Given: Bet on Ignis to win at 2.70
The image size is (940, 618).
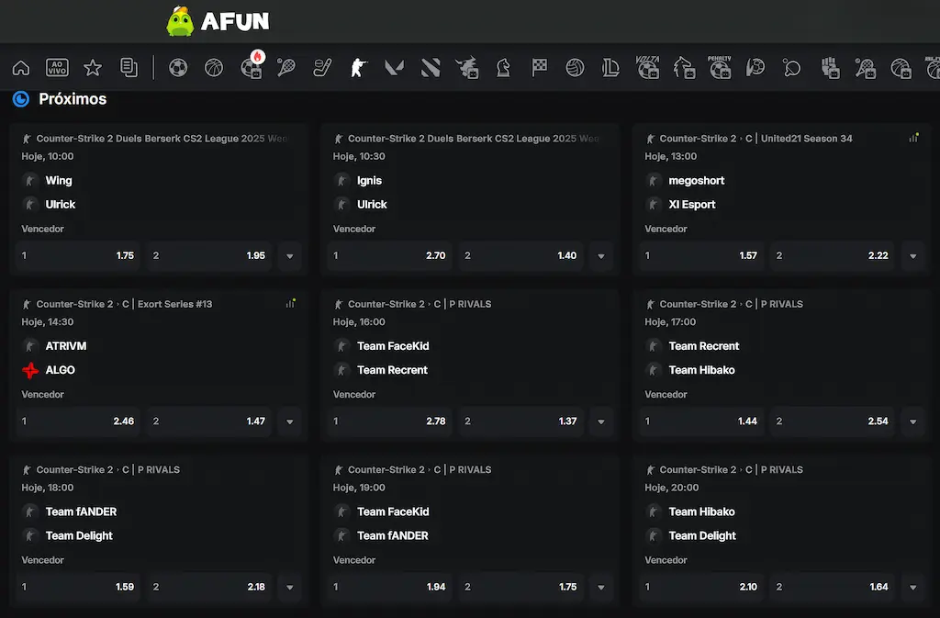Looking at the screenshot, I should click(x=389, y=255).
